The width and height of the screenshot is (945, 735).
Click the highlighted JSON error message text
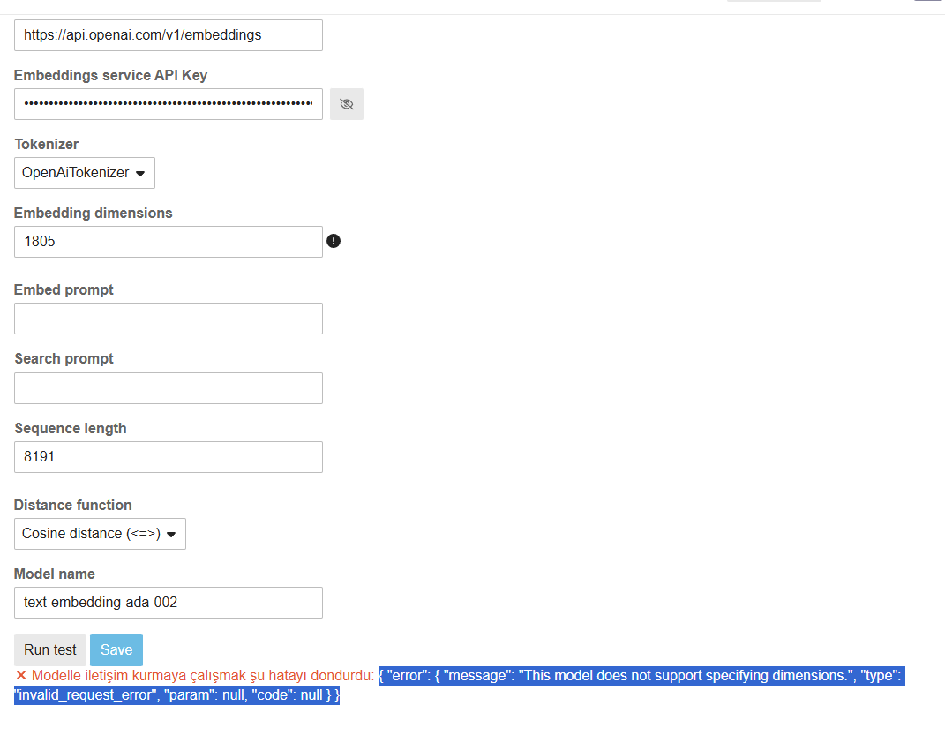click(460, 685)
